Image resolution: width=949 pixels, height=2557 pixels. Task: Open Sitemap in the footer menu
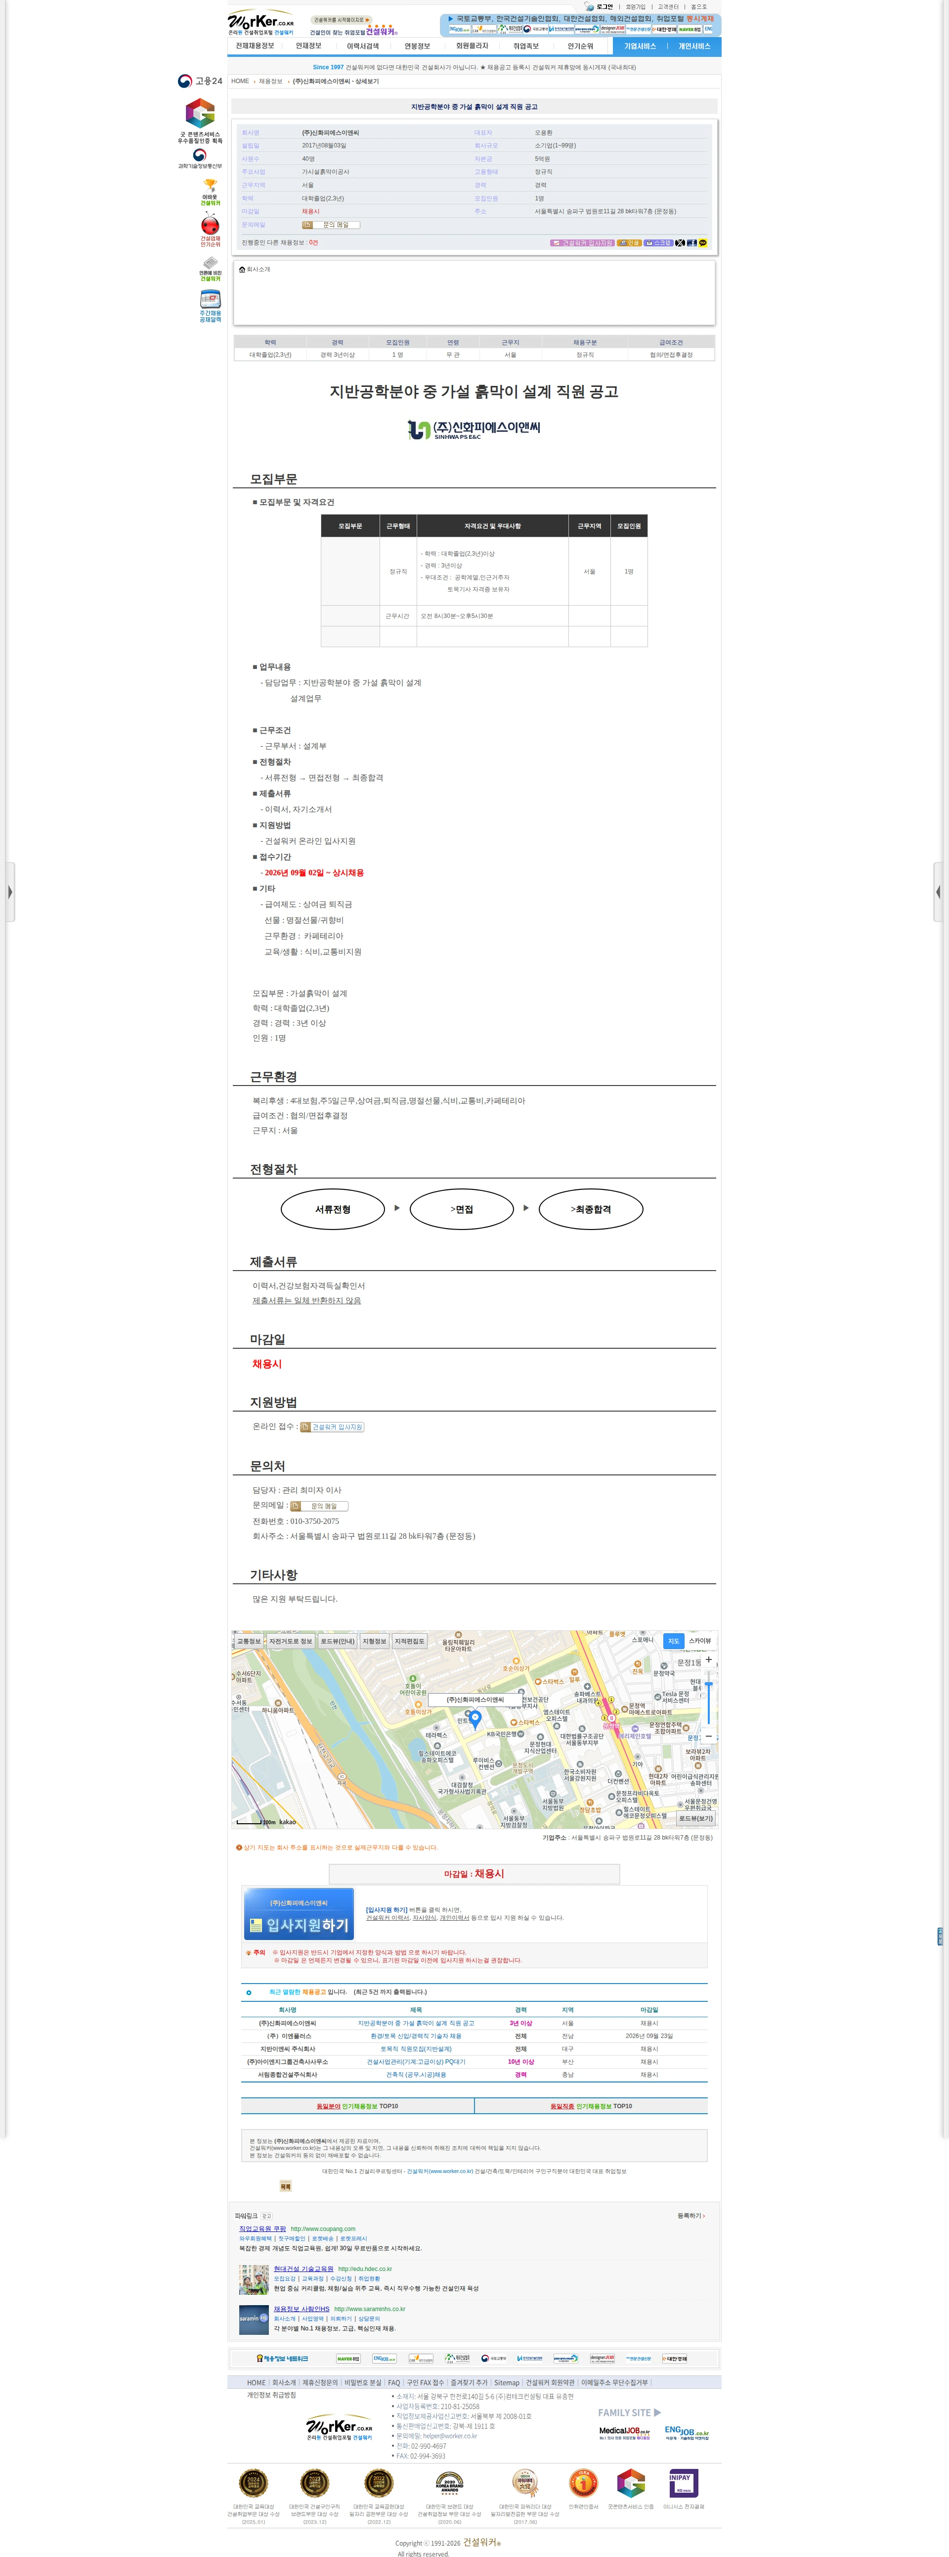(507, 2382)
